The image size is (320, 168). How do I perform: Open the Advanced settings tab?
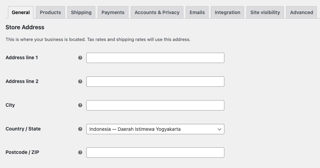(301, 12)
